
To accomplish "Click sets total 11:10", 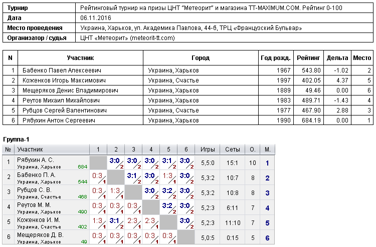I will tap(232, 223).
